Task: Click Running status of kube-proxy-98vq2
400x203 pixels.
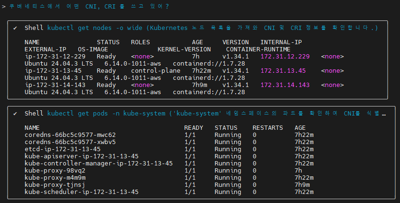Action: click(x=228, y=171)
